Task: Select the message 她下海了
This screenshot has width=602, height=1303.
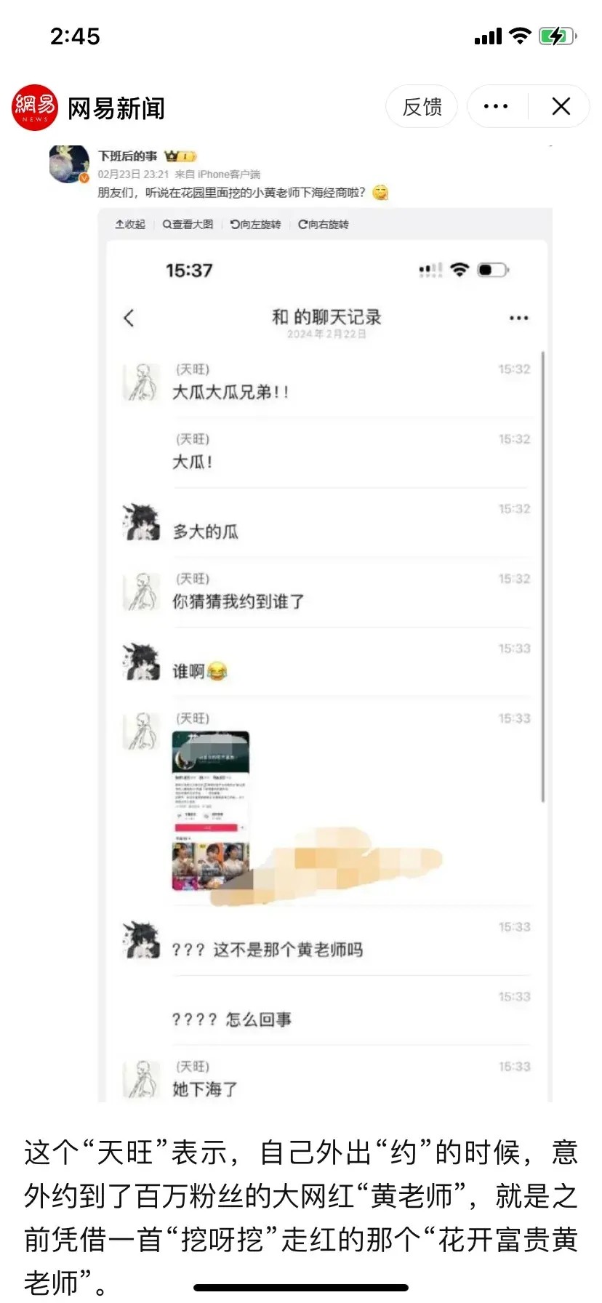Action: click(x=205, y=1089)
